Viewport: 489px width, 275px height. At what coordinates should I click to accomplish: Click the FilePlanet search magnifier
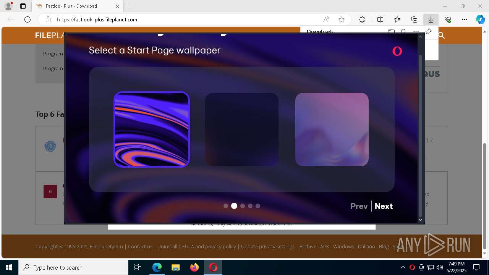coord(442,36)
